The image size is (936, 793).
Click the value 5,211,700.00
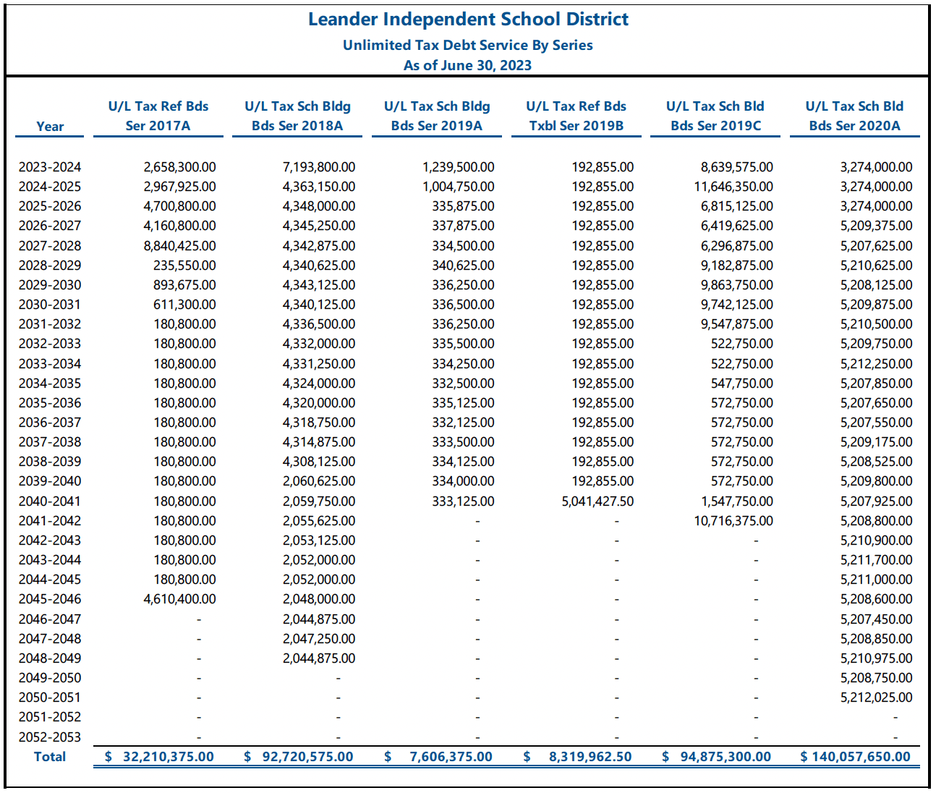[x=877, y=560]
